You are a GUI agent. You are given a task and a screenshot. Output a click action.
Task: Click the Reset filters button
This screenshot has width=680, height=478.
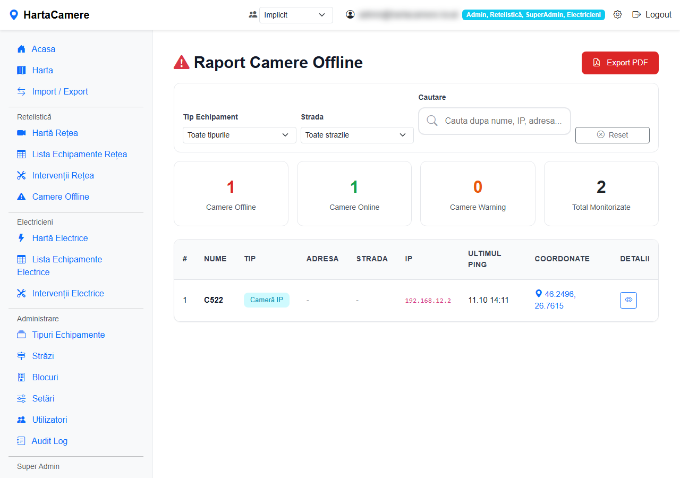click(x=612, y=135)
